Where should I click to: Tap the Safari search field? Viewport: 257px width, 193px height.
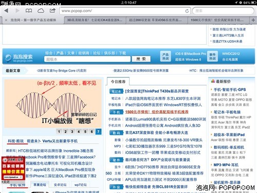(x=223, y=11)
